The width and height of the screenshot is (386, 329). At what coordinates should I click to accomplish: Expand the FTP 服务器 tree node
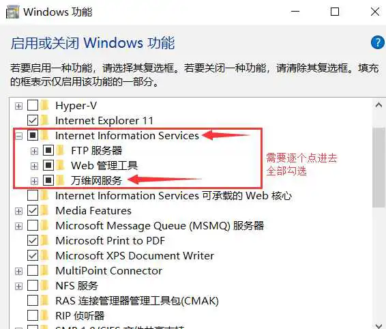[35, 151]
